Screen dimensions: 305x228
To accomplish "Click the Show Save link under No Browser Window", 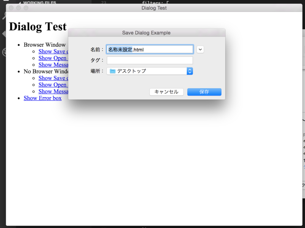I will 53,78.
